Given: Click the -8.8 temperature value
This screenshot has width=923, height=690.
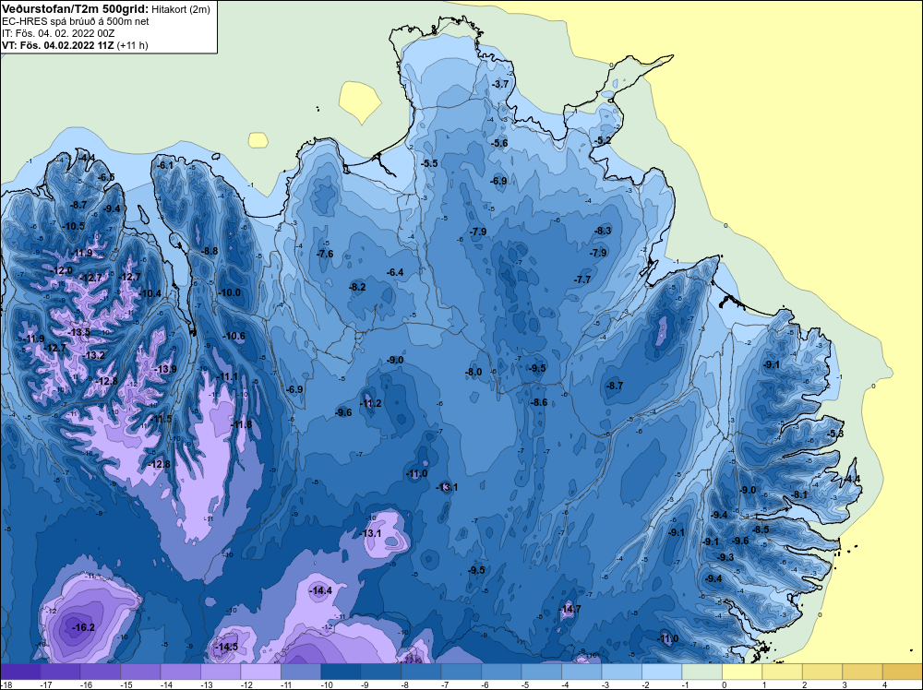Looking at the screenshot, I should coord(210,251).
